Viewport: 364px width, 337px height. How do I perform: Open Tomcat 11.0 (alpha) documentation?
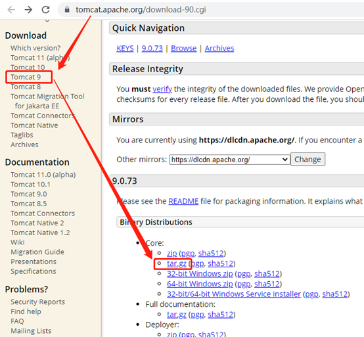coord(43,175)
